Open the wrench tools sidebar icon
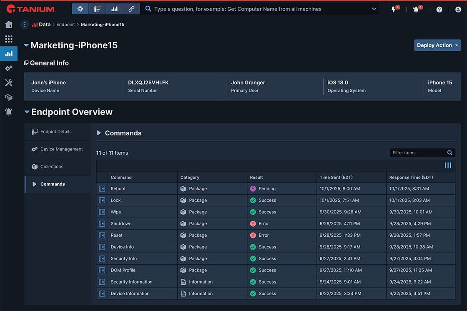The width and height of the screenshot is (467, 311). pyautogui.click(x=9, y=83)
